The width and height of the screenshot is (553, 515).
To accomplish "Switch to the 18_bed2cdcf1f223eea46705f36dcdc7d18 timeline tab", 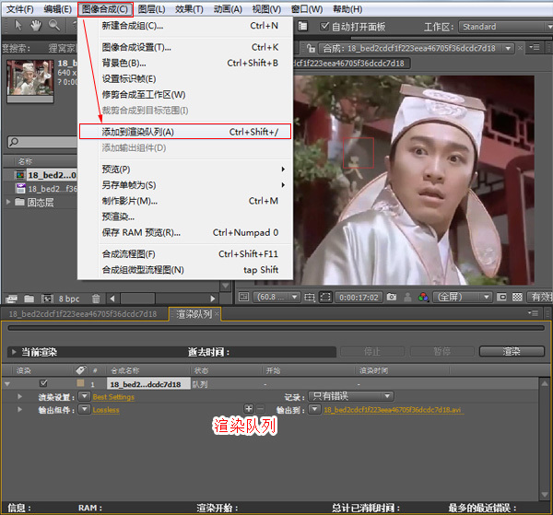I will pos(83,314).
